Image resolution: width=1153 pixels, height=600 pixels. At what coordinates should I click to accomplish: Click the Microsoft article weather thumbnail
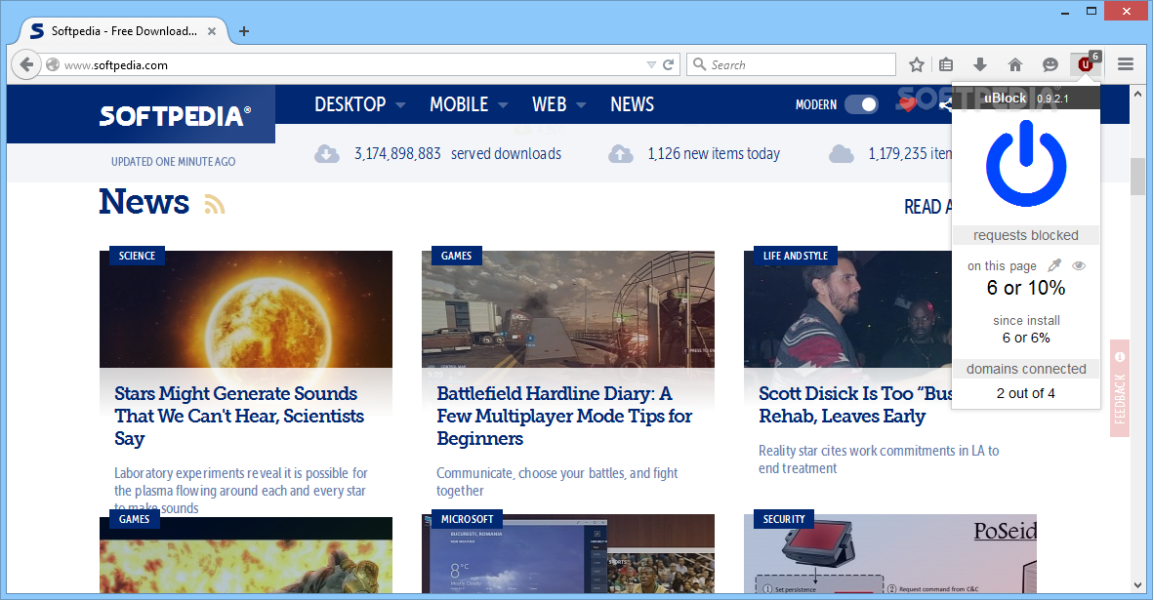(567, 554)
